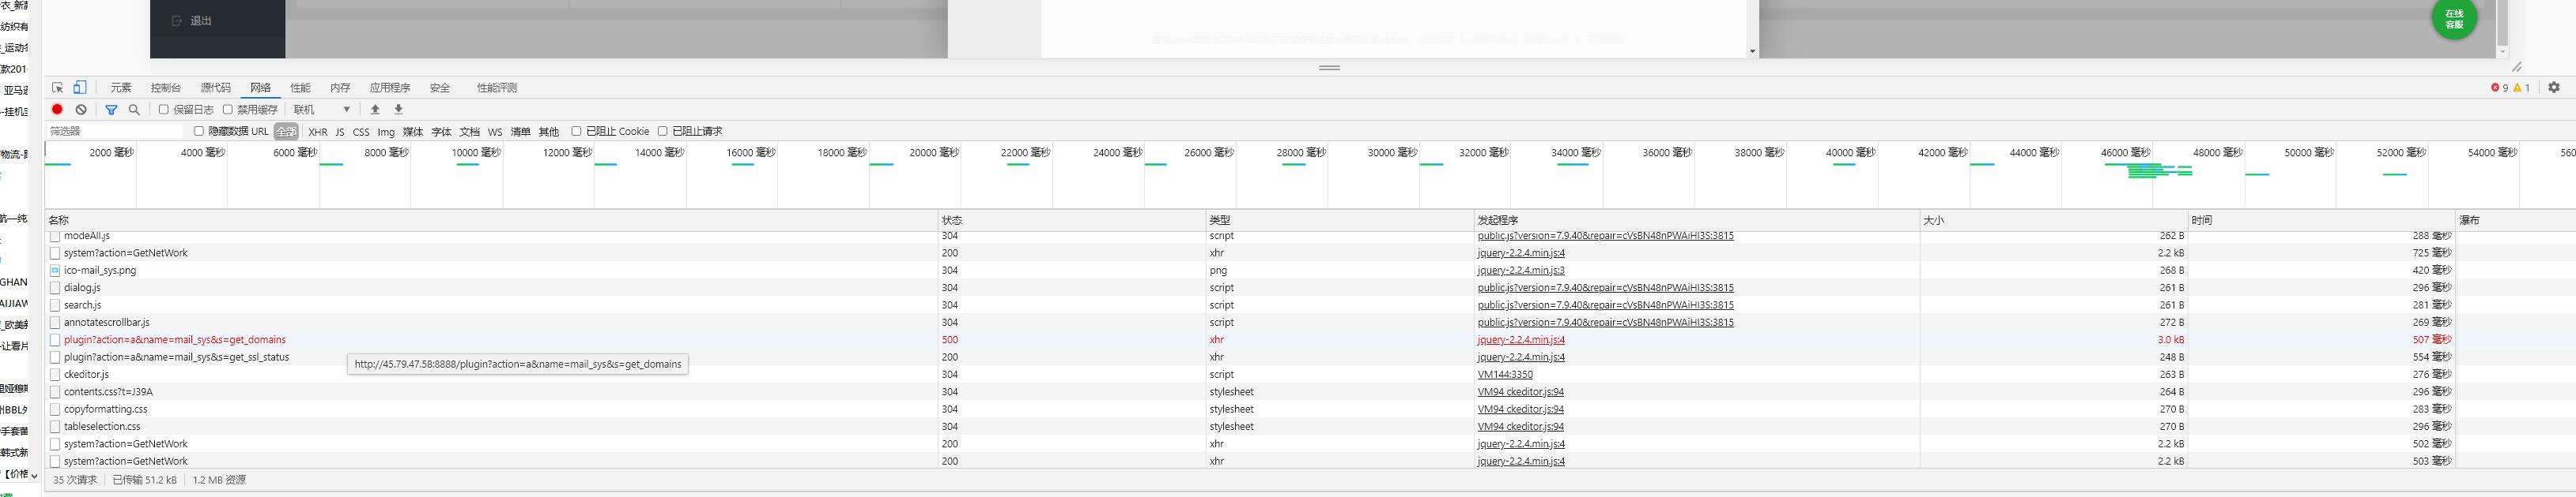Clear the network log with the ban icon

[81, 110]
